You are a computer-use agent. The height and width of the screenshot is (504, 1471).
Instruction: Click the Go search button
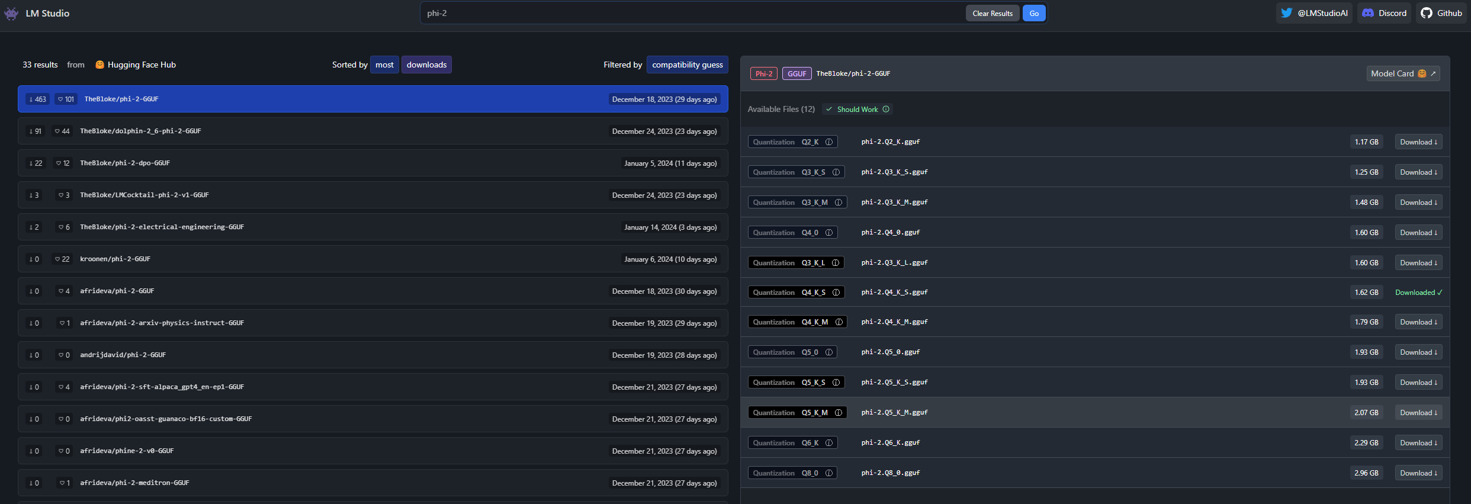point(1034,13)
